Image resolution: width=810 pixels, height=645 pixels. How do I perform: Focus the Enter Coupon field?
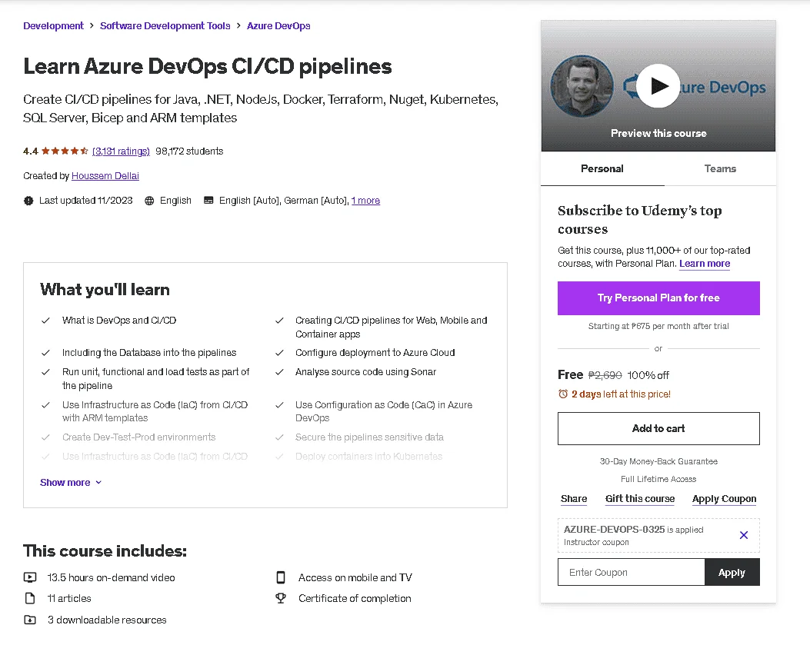coord(632,572)
